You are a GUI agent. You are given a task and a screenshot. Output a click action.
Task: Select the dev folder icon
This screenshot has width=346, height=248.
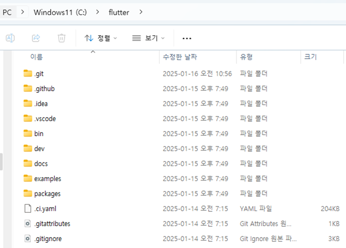[x=28, y=148]
